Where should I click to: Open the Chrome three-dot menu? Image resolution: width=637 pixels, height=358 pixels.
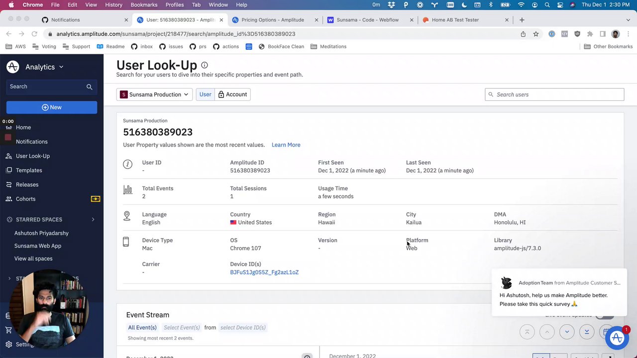(628, 34)
